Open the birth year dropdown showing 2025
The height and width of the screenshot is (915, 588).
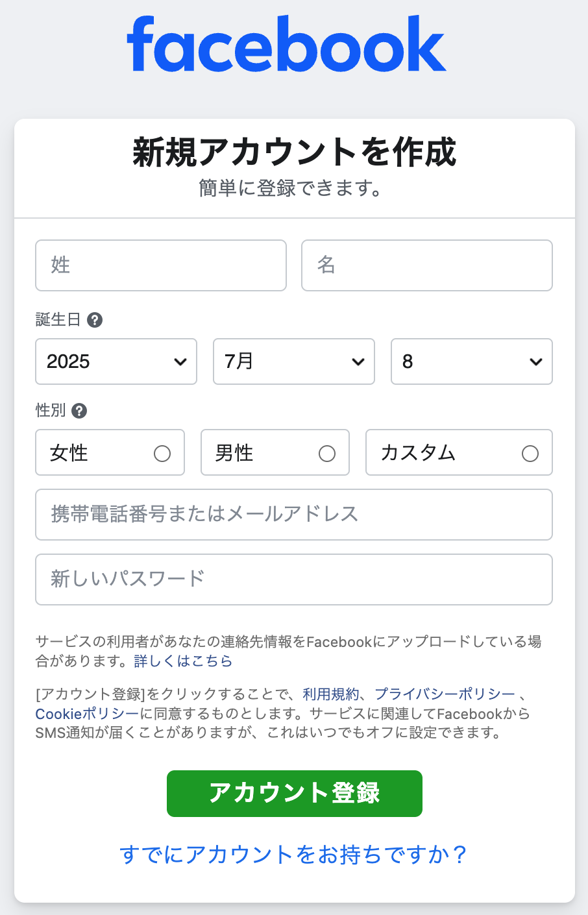[116, 361]
